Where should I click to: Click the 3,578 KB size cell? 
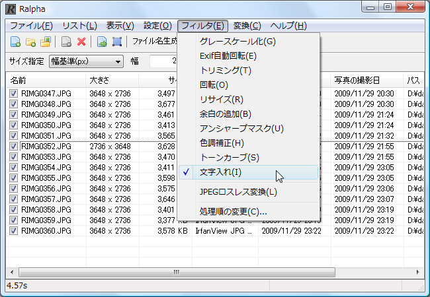173,231
